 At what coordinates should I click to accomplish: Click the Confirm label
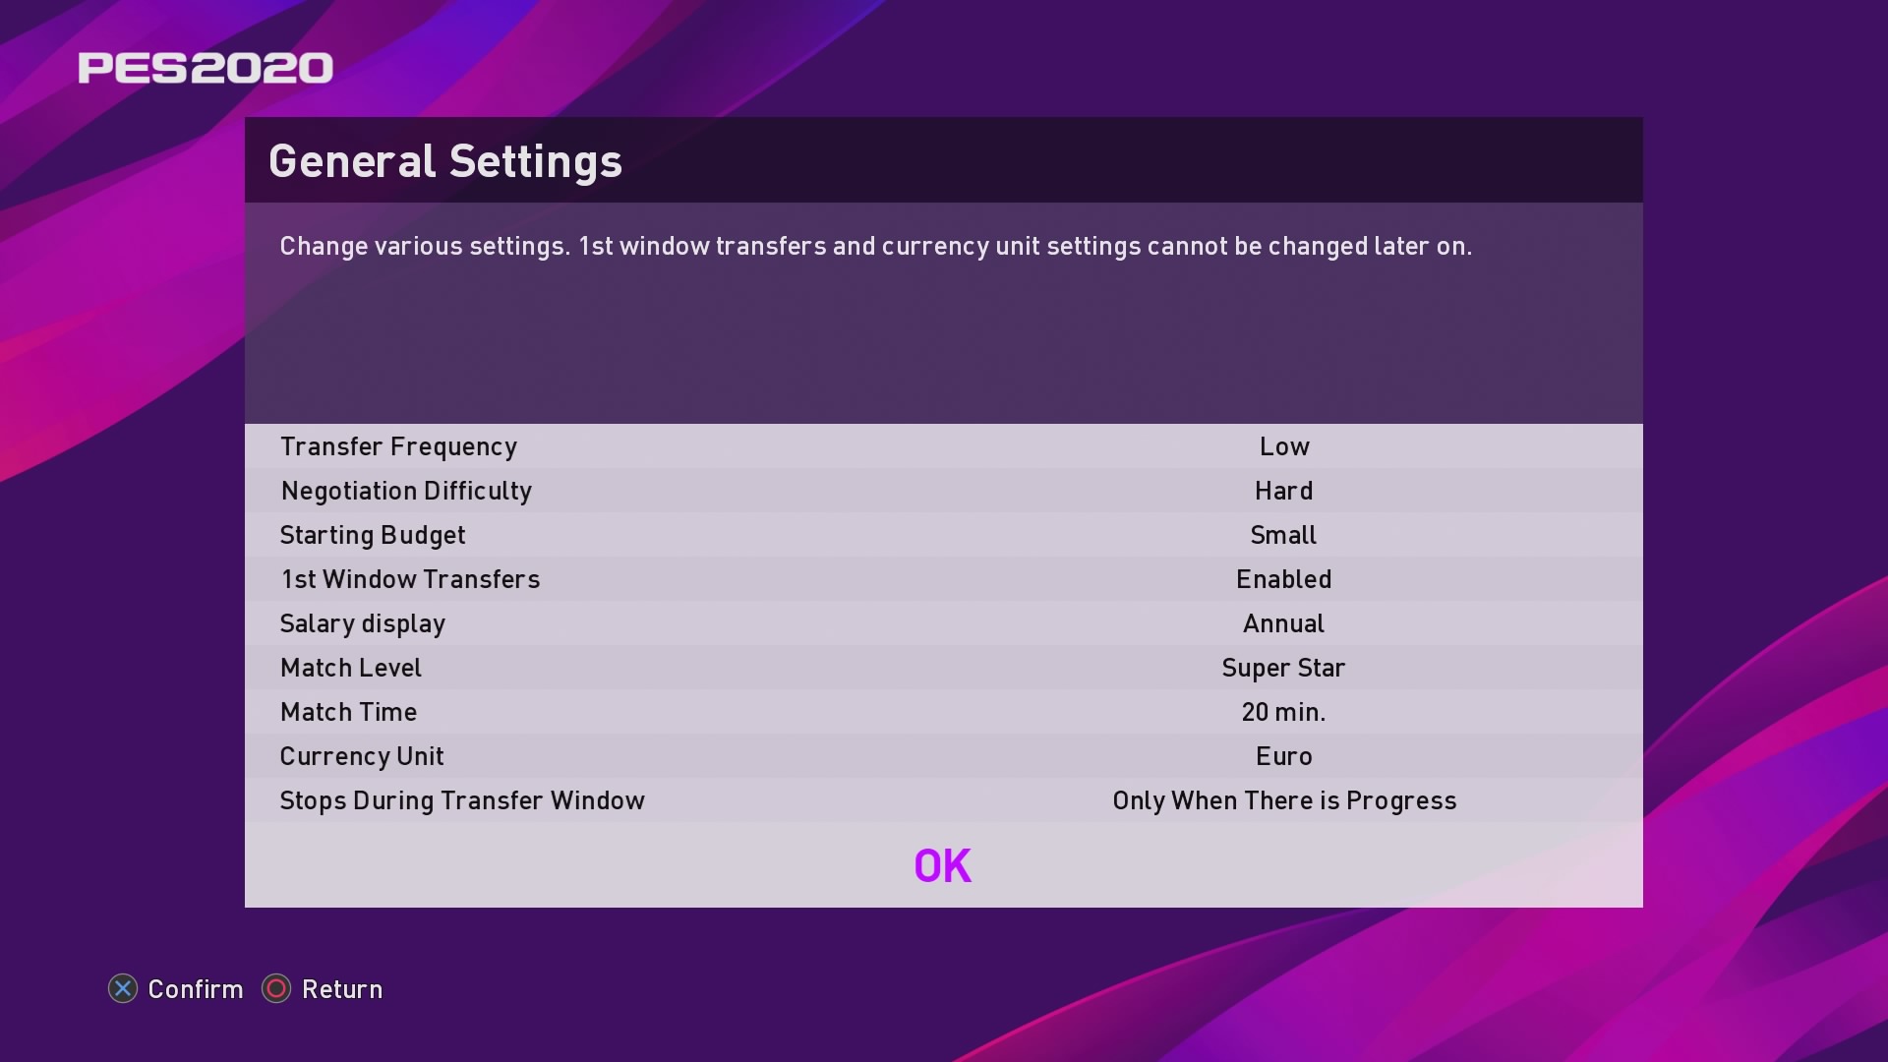point(195,989)
